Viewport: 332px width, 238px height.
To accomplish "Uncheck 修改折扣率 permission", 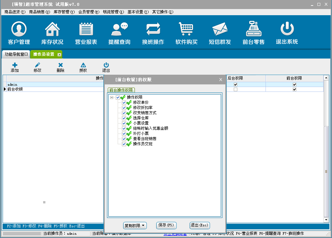I will coord(124,108).
